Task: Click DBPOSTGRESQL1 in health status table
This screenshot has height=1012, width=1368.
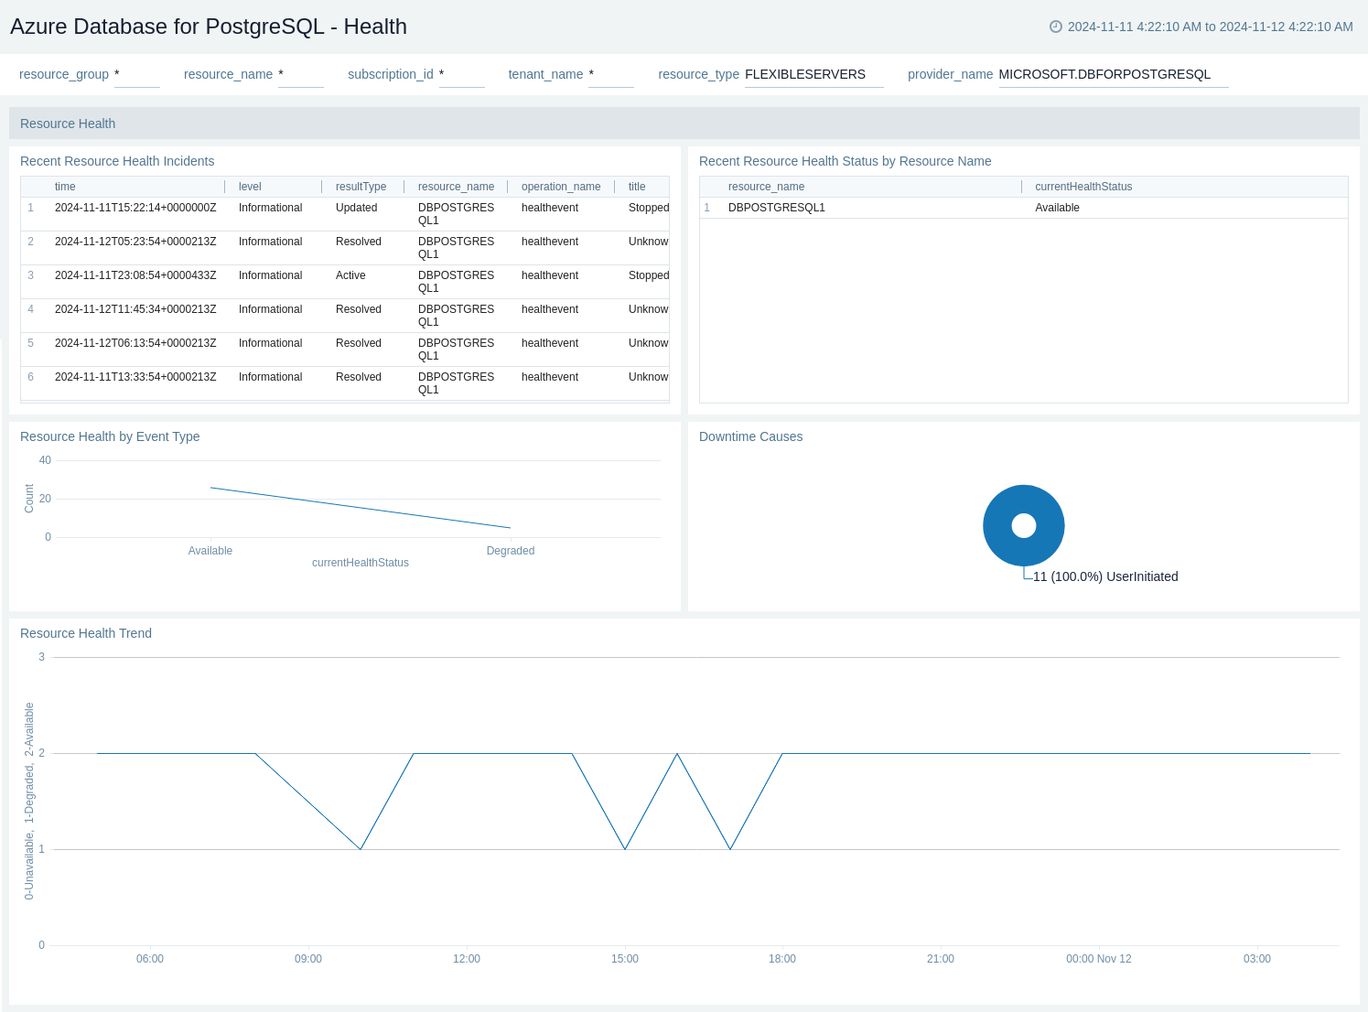Action: pyautogui.click(x=777, y=208)
